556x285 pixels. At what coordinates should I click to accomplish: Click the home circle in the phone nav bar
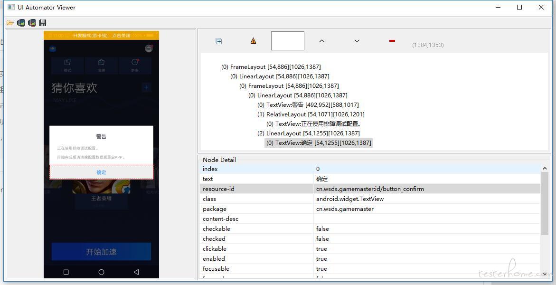tap(102, 272)
